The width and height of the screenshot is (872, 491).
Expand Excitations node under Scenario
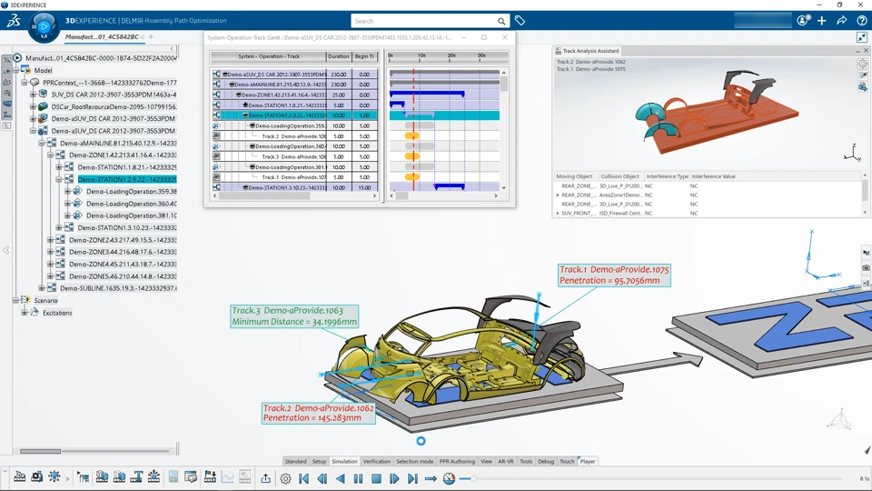(x=24, y=312)
